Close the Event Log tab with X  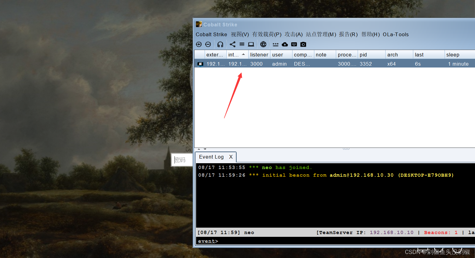231,157
